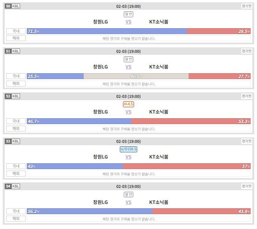This screenshot has width=257, height=229.
Task: Select the 해외 row label in match 52
Action: pyautogui.click(x=16, y=128)
